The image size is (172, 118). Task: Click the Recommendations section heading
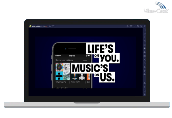pyautogui.click(x=64, y=60)
